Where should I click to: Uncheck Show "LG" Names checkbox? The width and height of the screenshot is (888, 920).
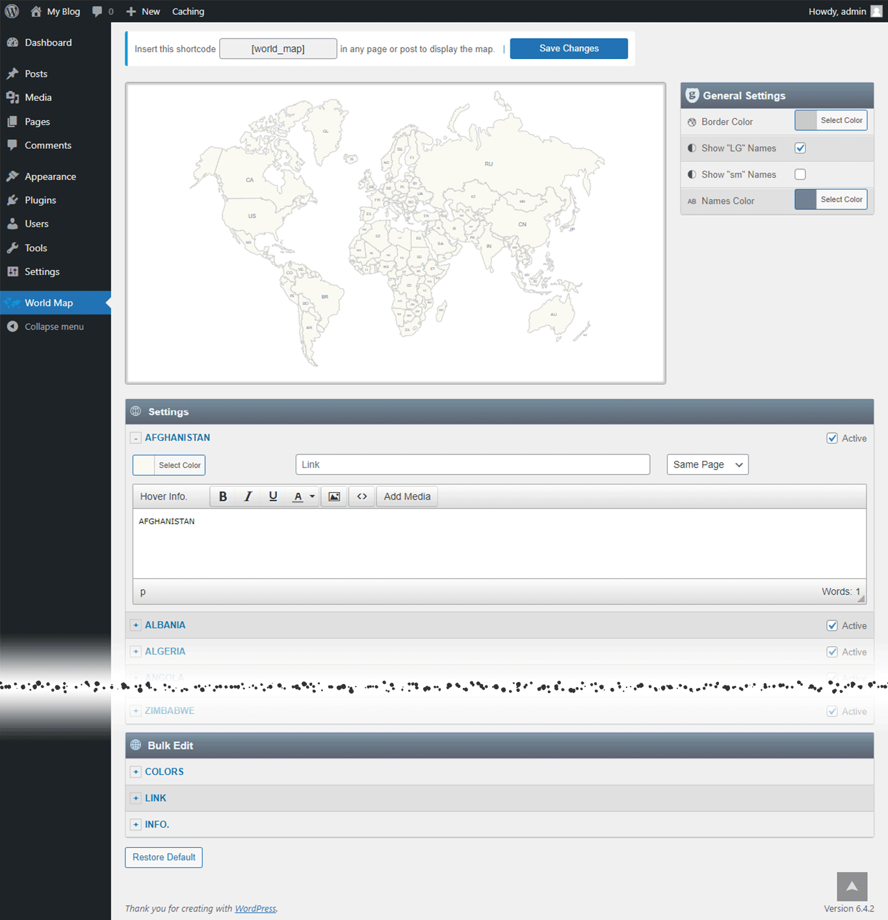tap(800, 148)
